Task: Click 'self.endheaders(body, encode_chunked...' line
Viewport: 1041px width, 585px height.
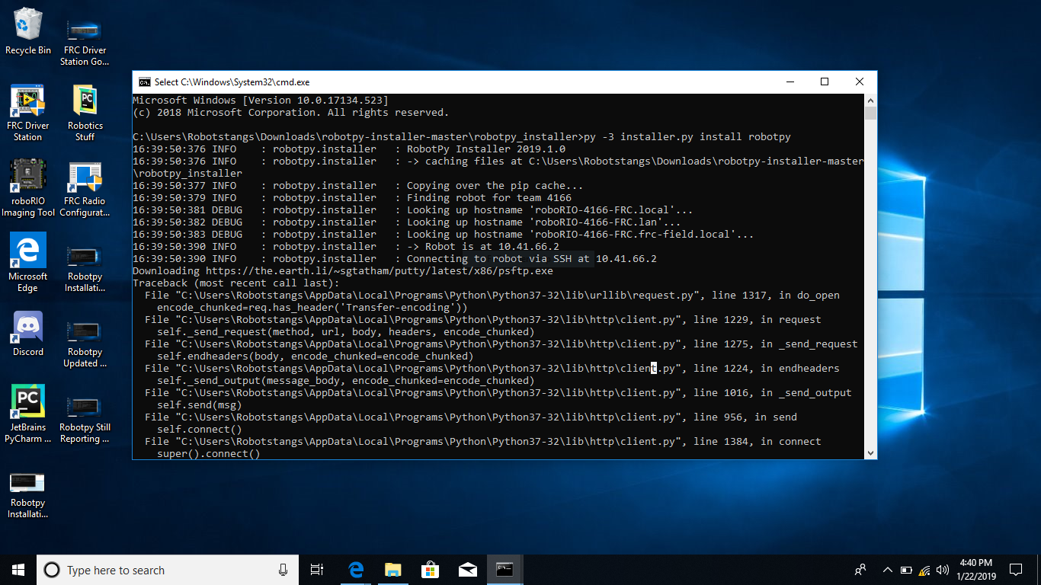Action: [x=316, y=356]
